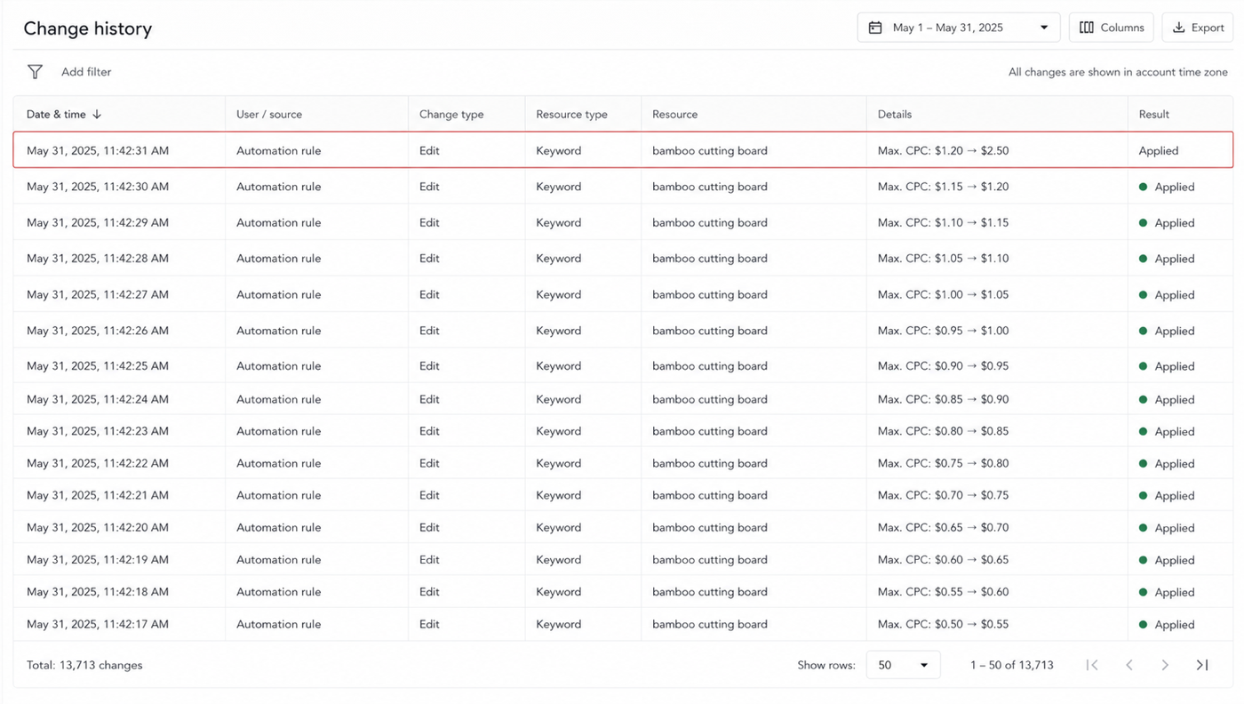Click the Total: 13,713 changes label
1244x704 pixels.
click(84, 665)
